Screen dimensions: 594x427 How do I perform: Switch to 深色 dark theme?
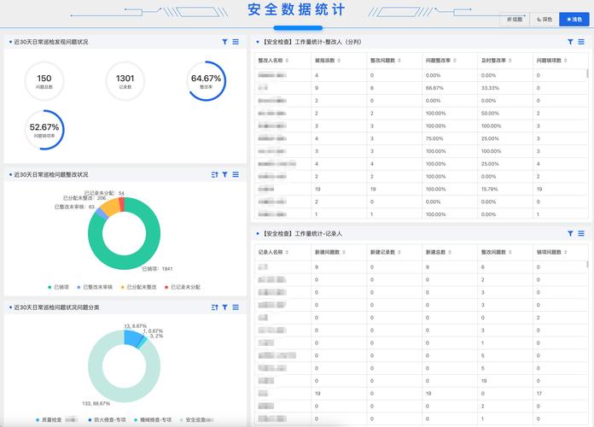pyautogui.click(x=544, y=19)
